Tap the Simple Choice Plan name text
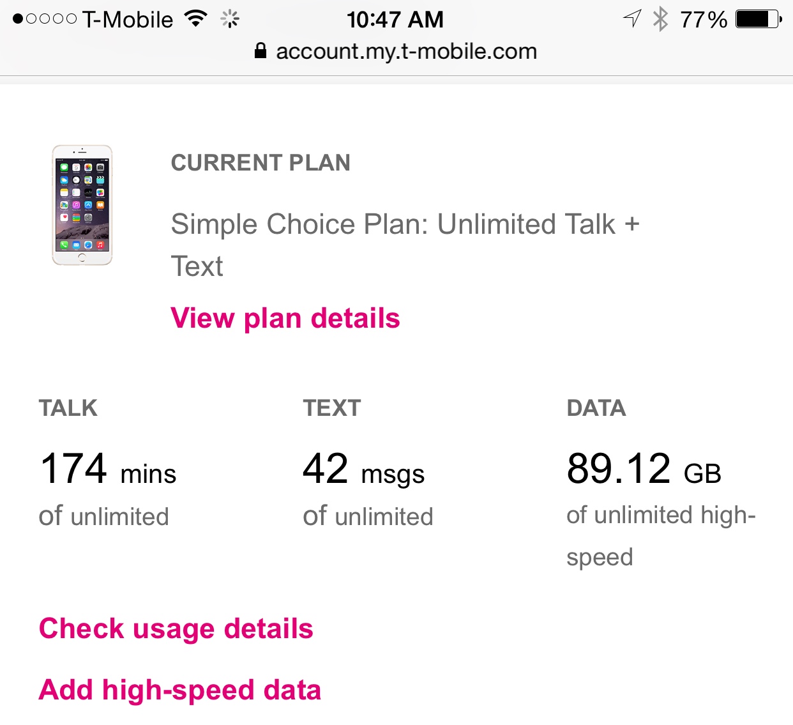The height and width of the screenshot is (725, 793). point(405,245)
